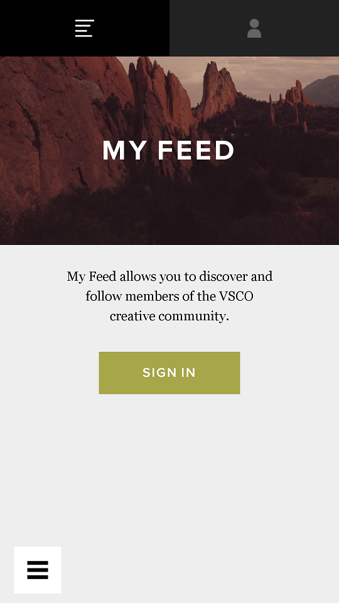339x603 pixels.
Task: Click the word FEED in the title
Action: tap(196, 150)
